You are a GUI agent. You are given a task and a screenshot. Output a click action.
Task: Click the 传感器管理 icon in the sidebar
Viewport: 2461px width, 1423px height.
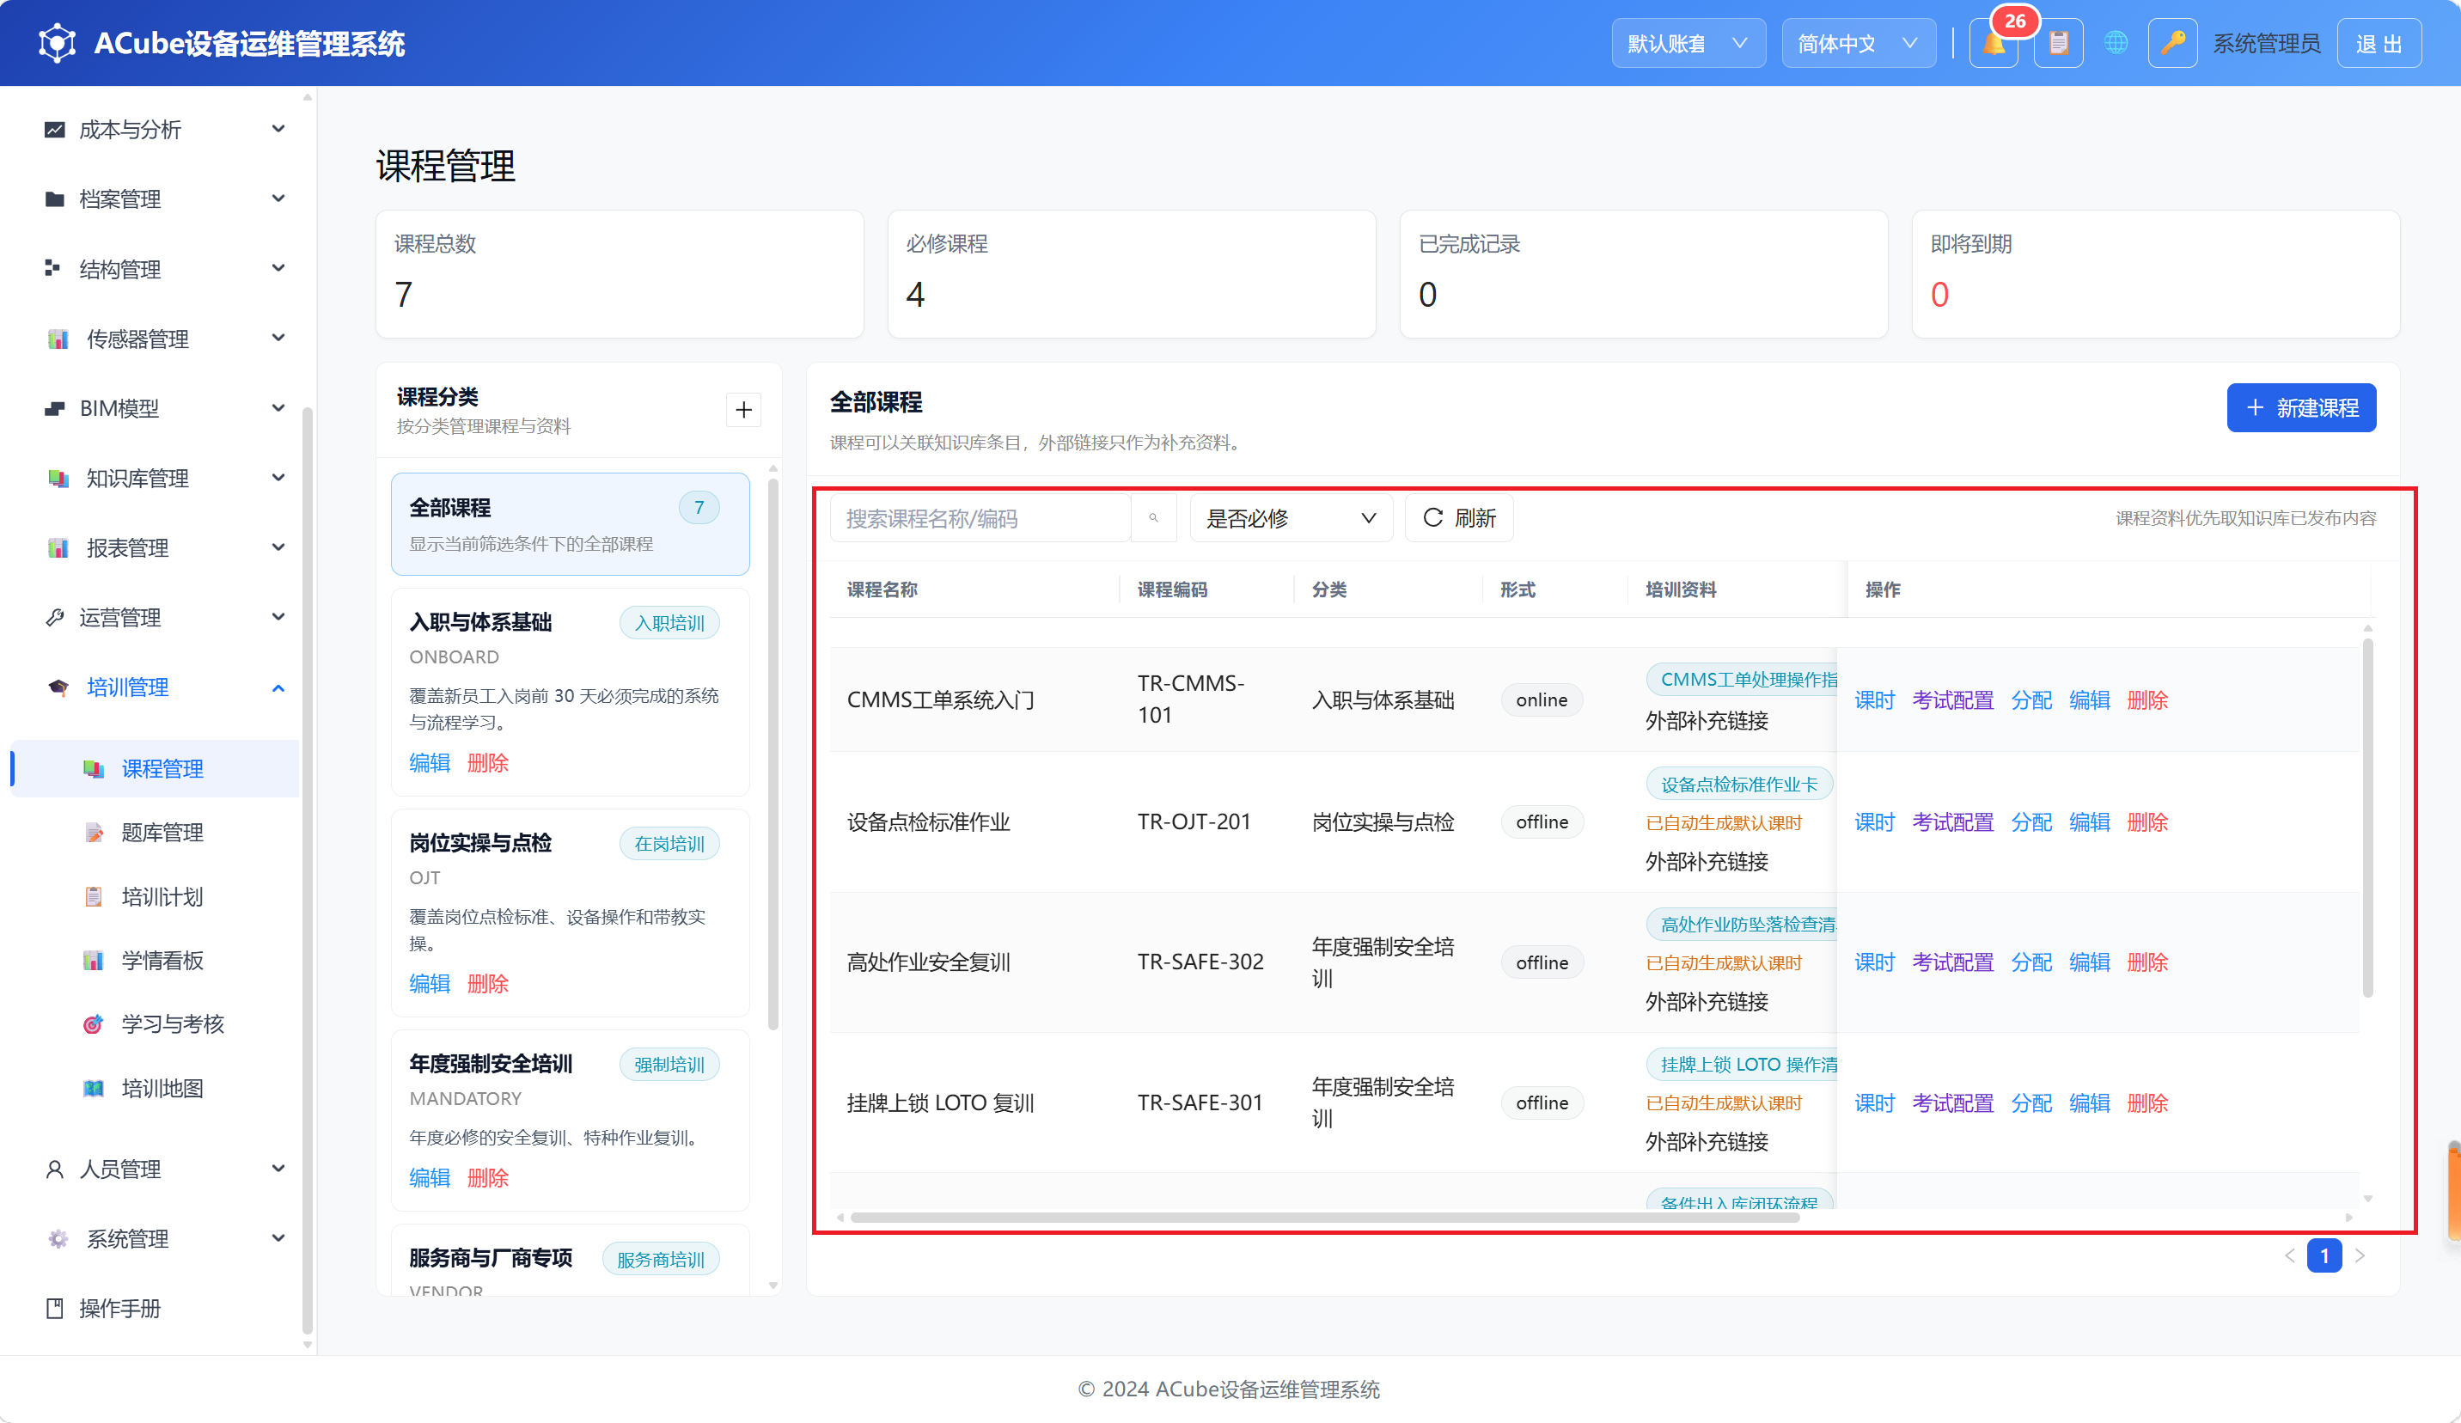tap(58, 339)
